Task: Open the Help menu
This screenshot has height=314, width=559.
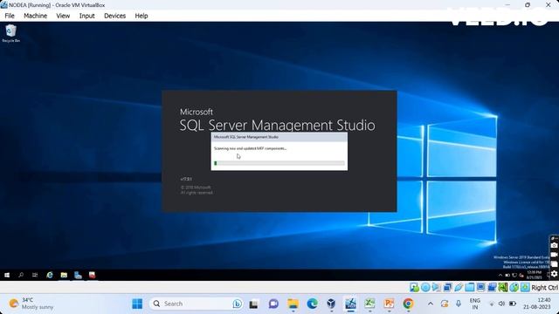Action: 141,16
